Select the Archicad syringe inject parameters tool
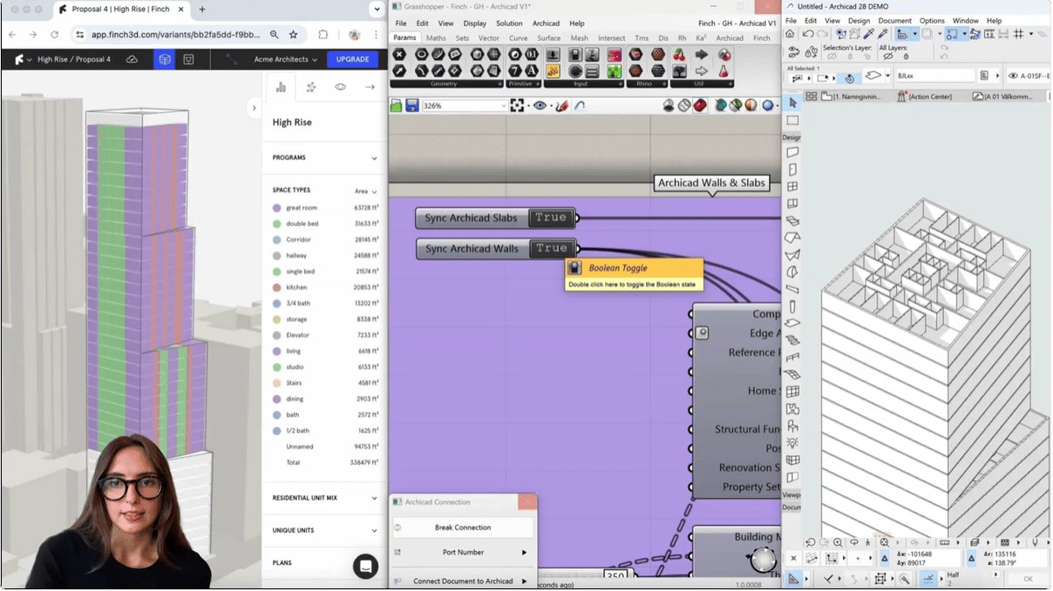 882,33
